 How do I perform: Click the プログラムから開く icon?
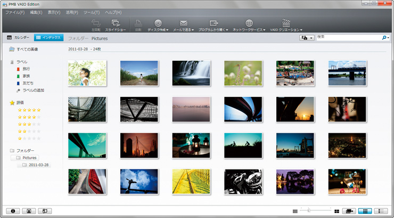point(214,23)
